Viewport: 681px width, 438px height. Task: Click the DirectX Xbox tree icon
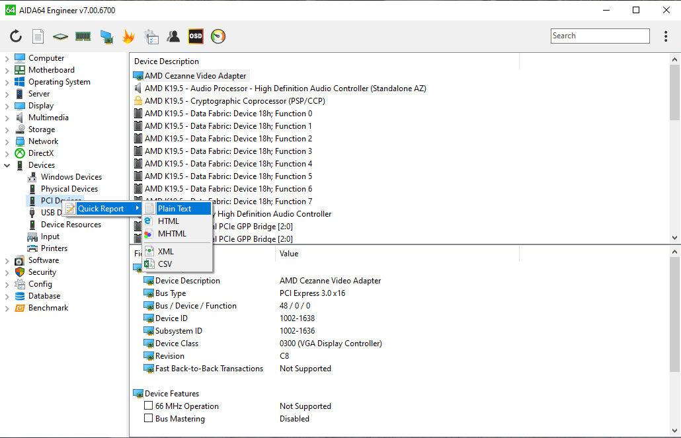coord(20,153)
